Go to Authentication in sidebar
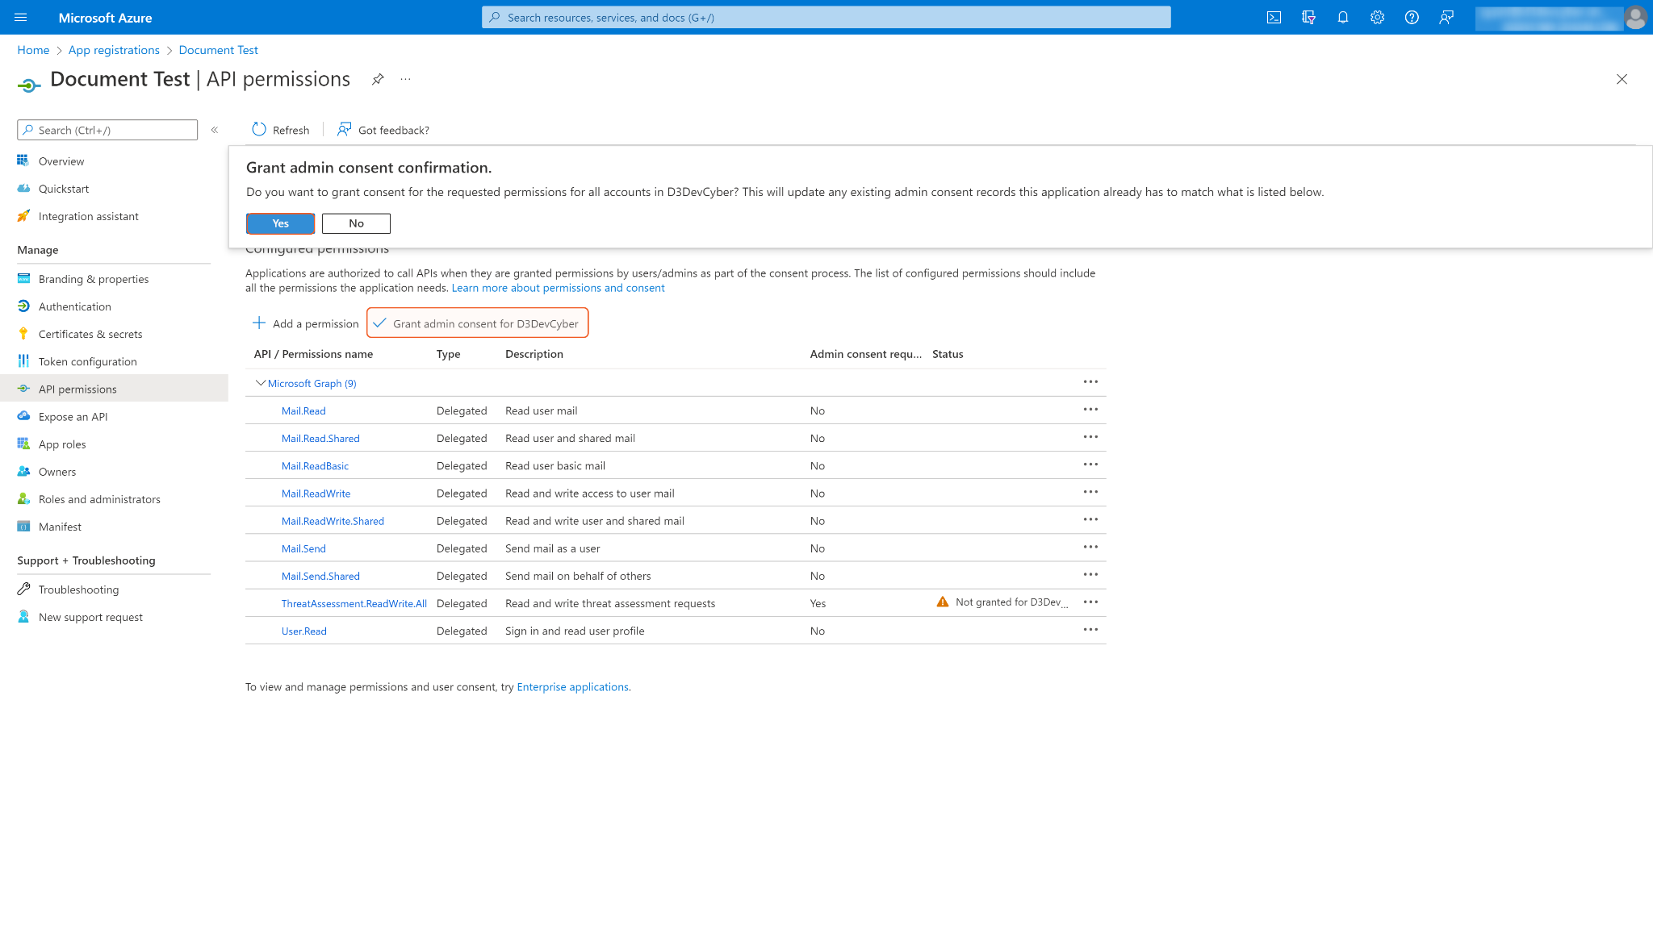Screen dimensions: 1653x929 pos(74,306)
